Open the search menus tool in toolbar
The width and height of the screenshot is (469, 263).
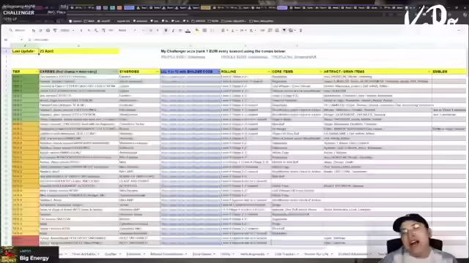pyautogui.click(x=18, y=31)
